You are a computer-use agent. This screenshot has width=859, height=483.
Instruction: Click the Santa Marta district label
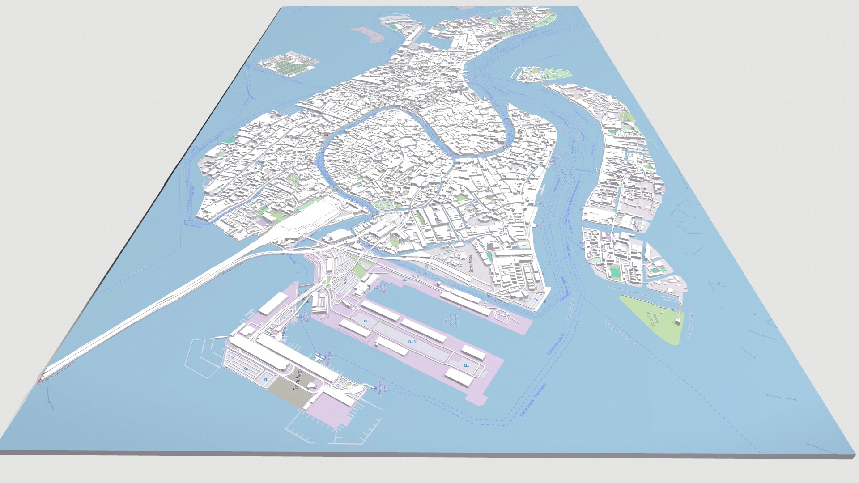click(x=471, y=264)
